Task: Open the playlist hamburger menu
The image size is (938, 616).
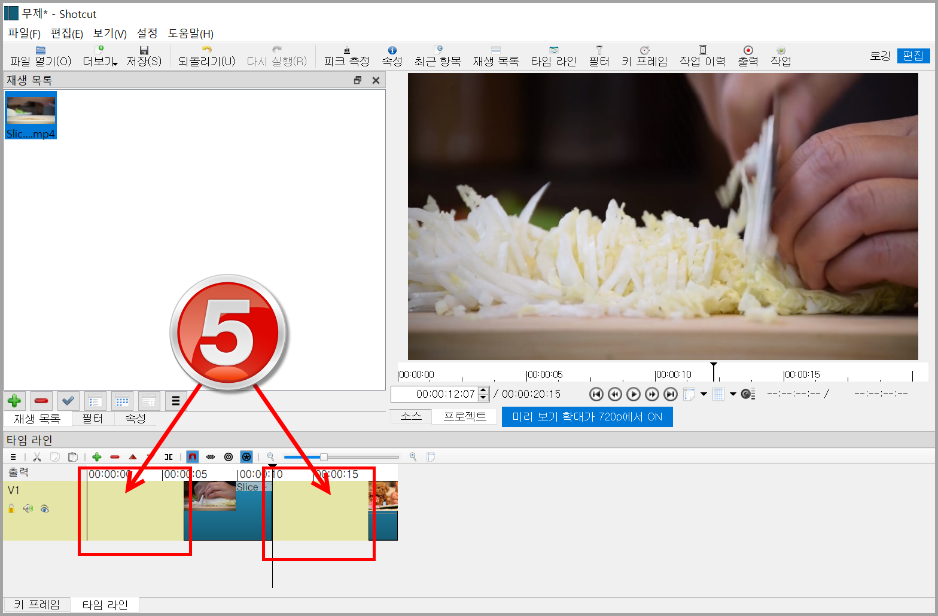Action: (x=176, y=401)
